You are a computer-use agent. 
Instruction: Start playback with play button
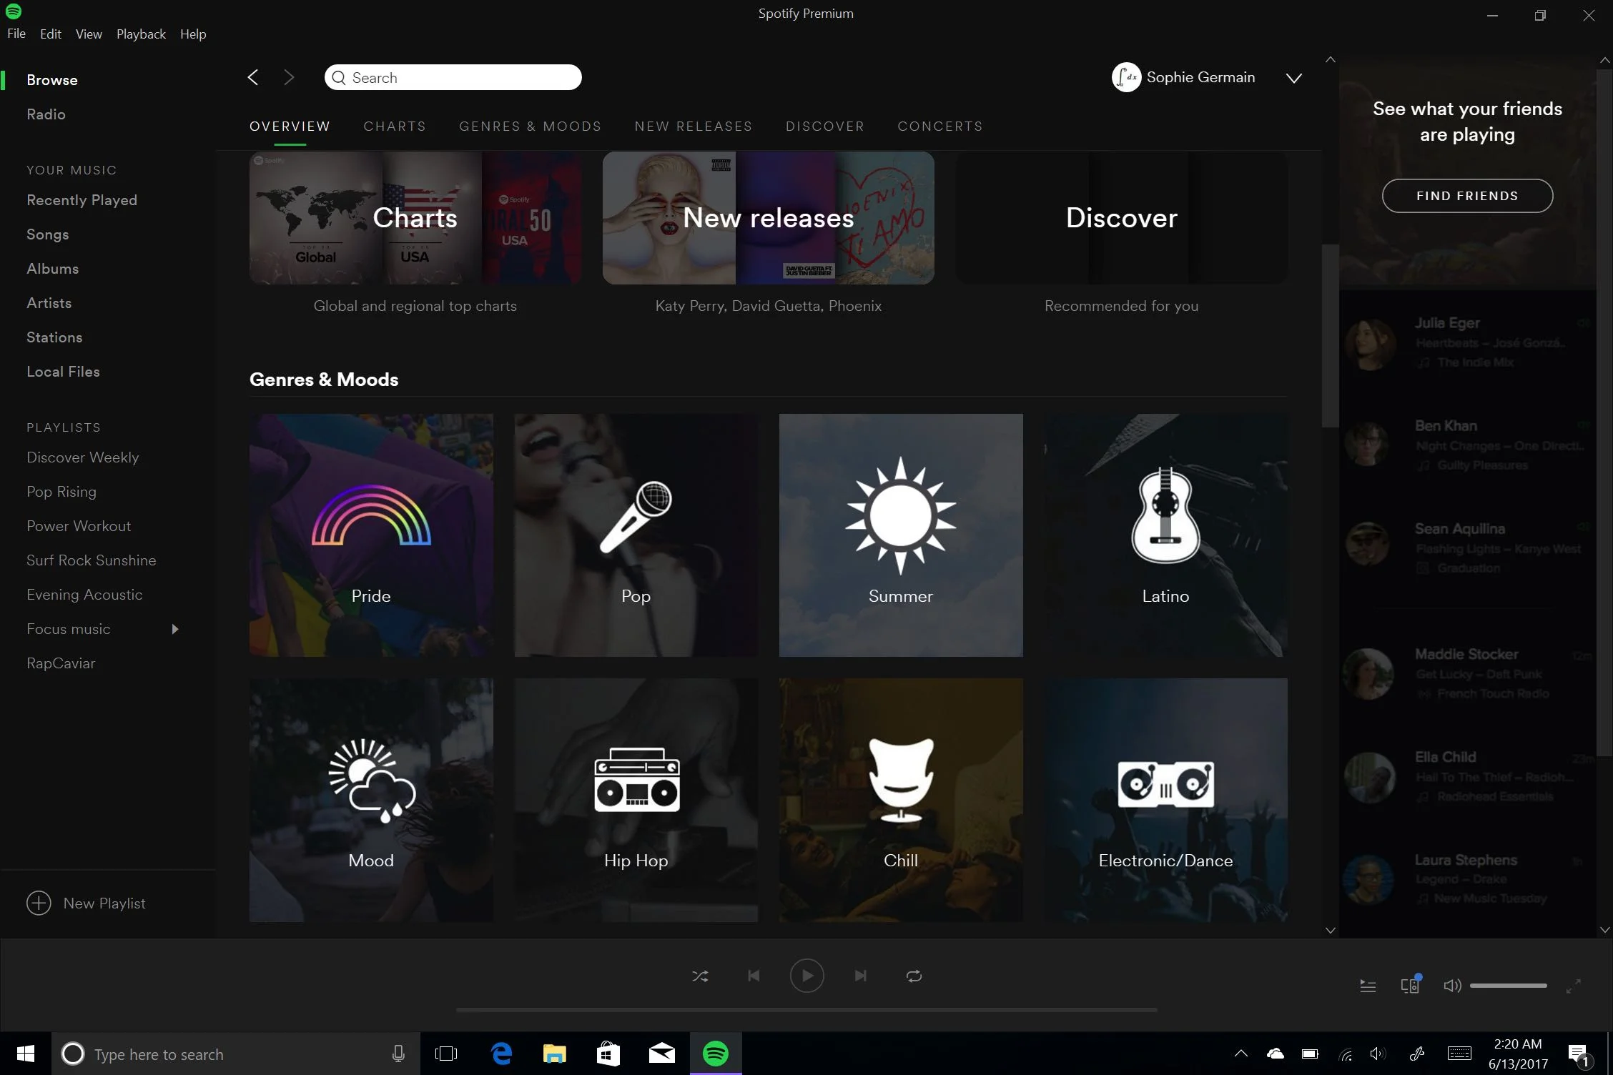[x=807, y=976]
